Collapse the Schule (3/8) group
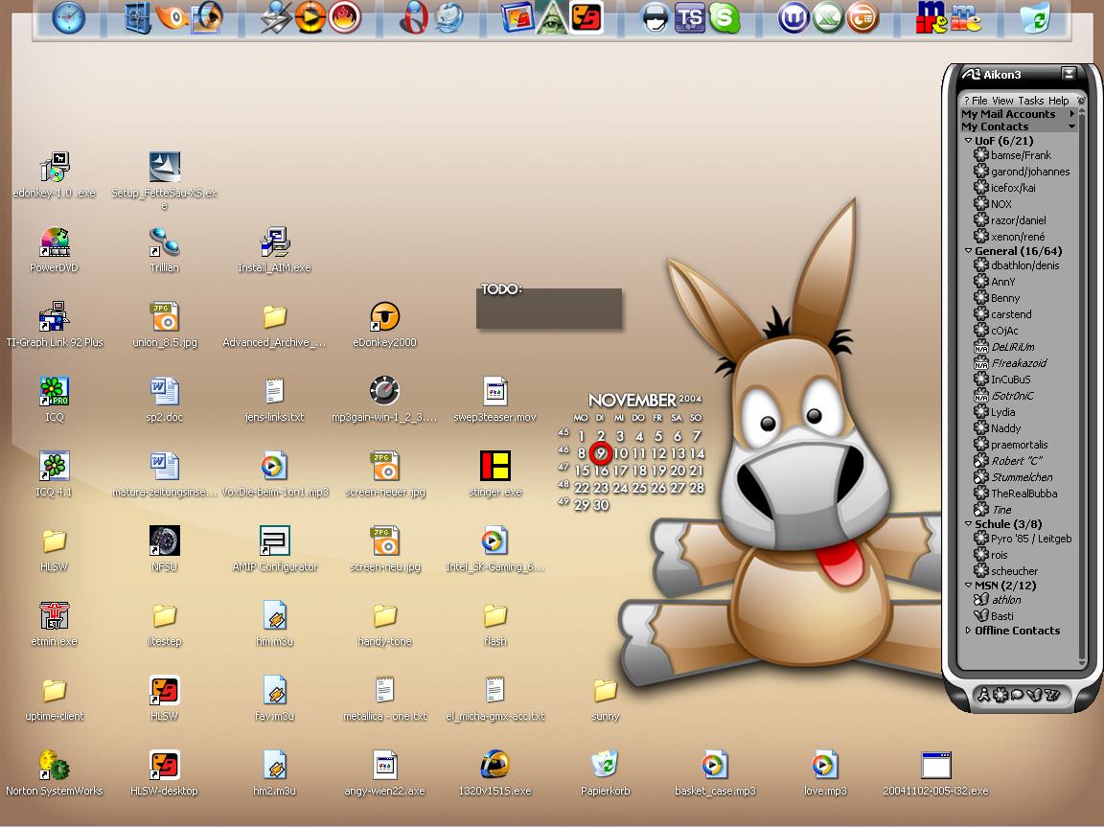Viewport: 1104px width, 828px height. click(968, 524)
